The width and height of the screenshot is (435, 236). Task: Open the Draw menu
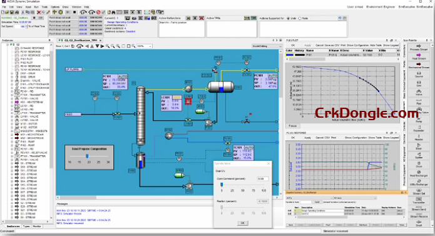click(66, 7)
